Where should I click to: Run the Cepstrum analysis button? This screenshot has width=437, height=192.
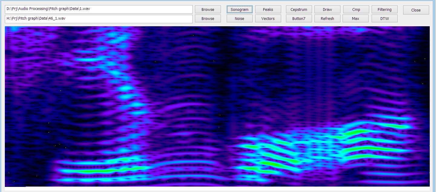click(299, 10)
